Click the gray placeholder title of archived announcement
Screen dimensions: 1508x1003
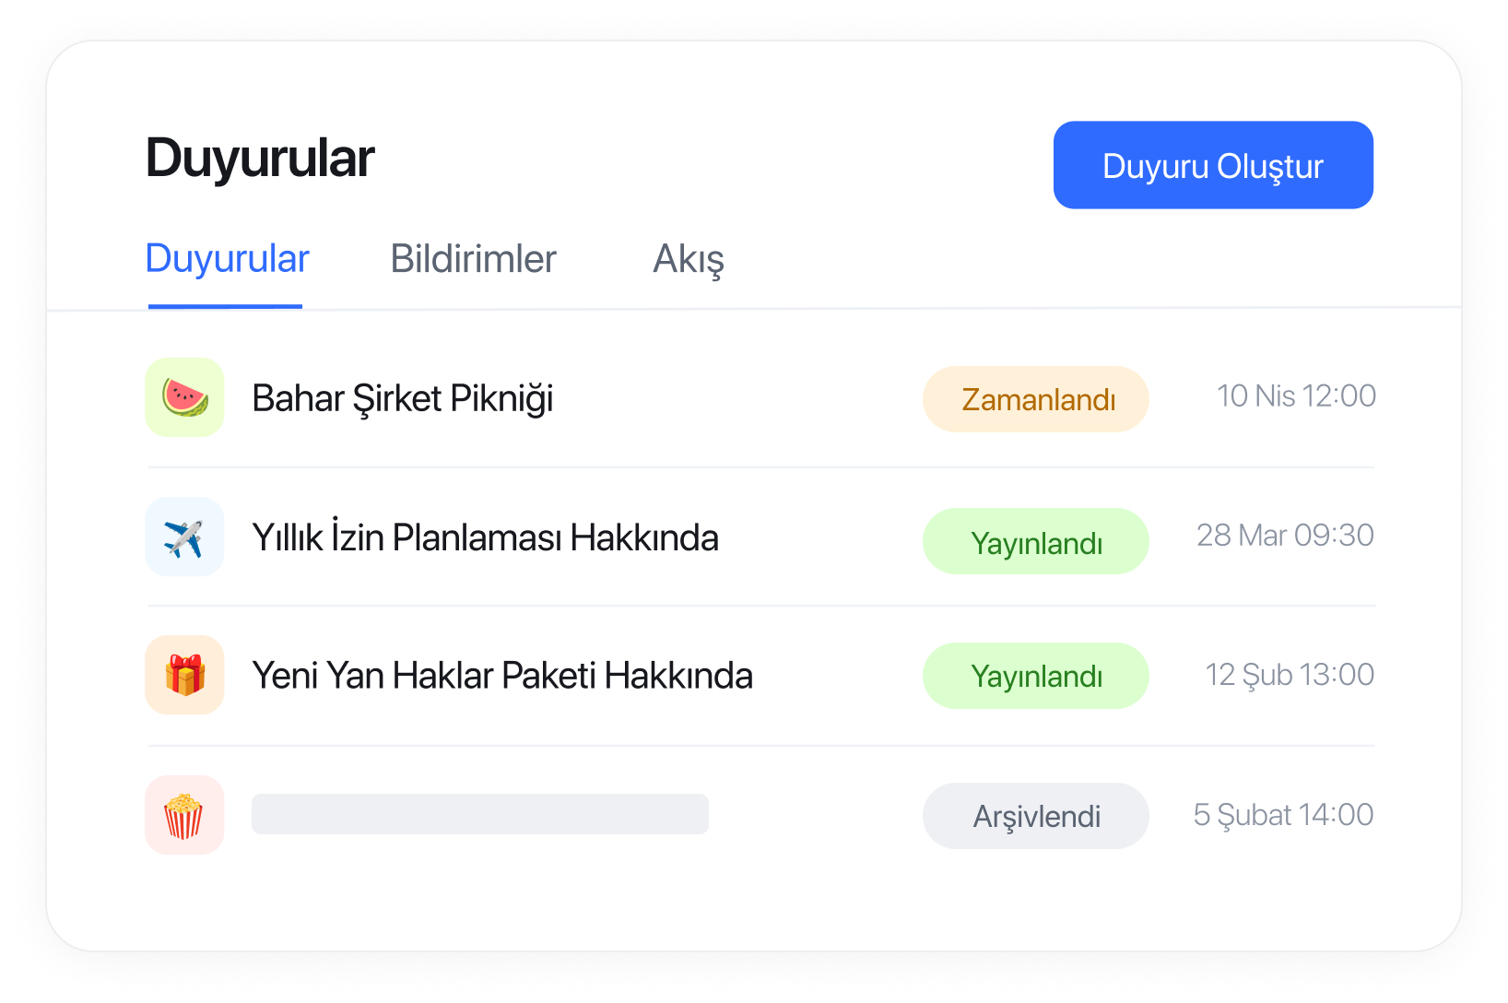tap(480, 814)
